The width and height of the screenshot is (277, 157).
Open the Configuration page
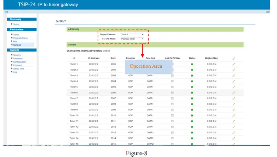[19, 62]
